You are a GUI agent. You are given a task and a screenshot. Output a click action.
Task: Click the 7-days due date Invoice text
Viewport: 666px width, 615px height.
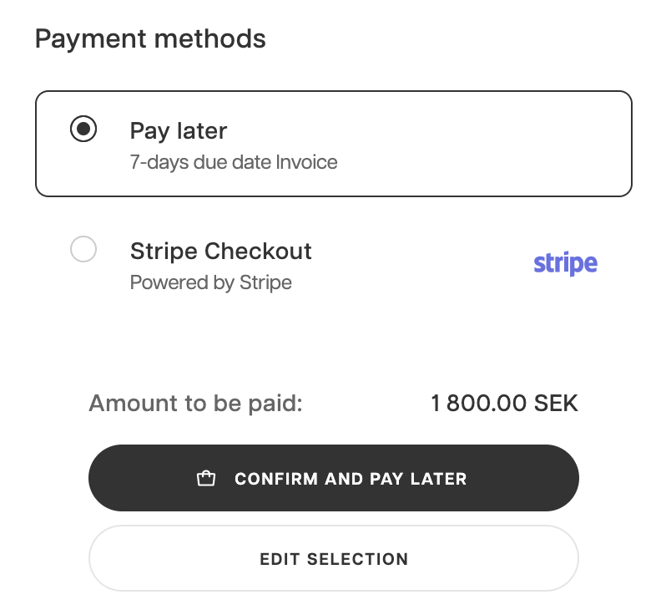click(234, 161)
